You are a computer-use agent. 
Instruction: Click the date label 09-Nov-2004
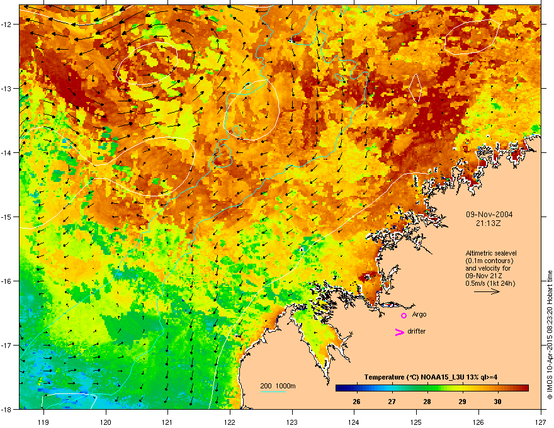pyautogui.click(x=489, y=215)
